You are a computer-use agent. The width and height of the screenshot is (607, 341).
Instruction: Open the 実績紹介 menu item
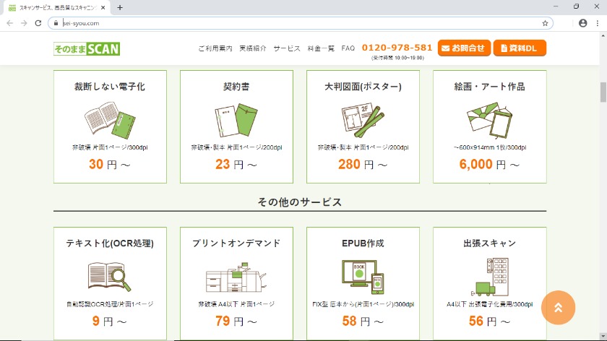point(253,48)
